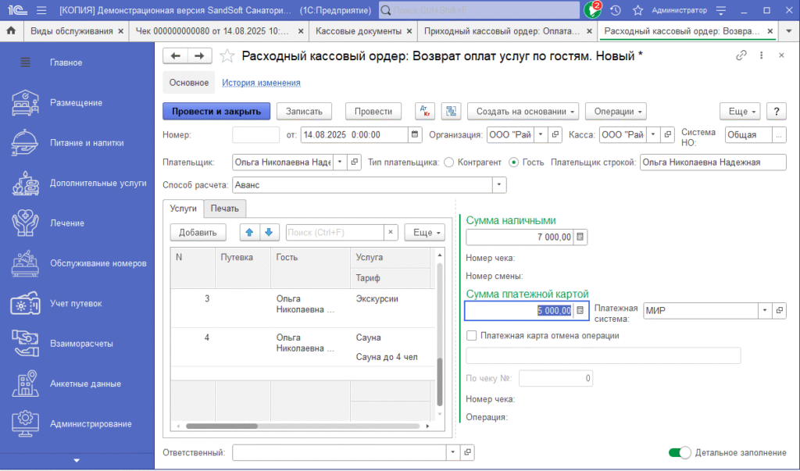Image resolution: width=800 pixels, height=471 pixels.
Task: Open the date picker calendar icon
Action: click(x=415, y=134)
